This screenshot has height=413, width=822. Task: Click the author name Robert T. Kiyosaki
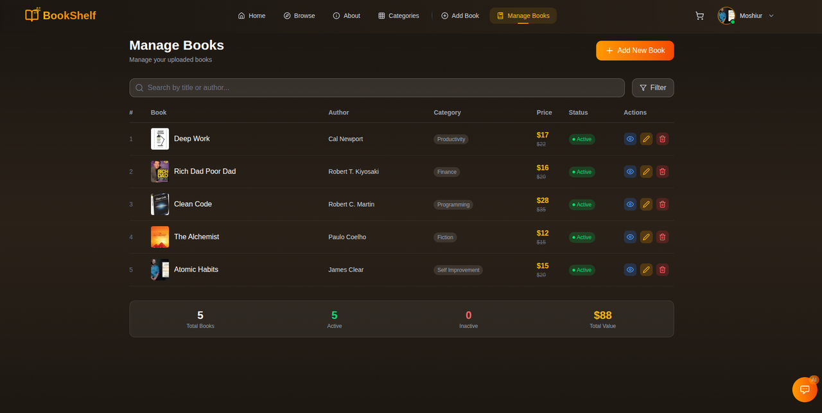[x=353, y=171]
